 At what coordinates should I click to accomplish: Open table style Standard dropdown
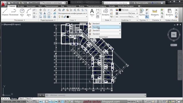click(x=106, y=34)
